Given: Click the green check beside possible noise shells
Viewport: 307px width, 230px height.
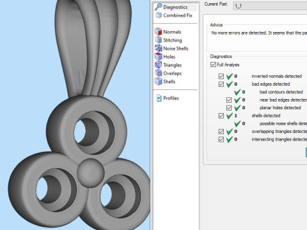Looking at the screenshot, I should [x=237, y=123].
